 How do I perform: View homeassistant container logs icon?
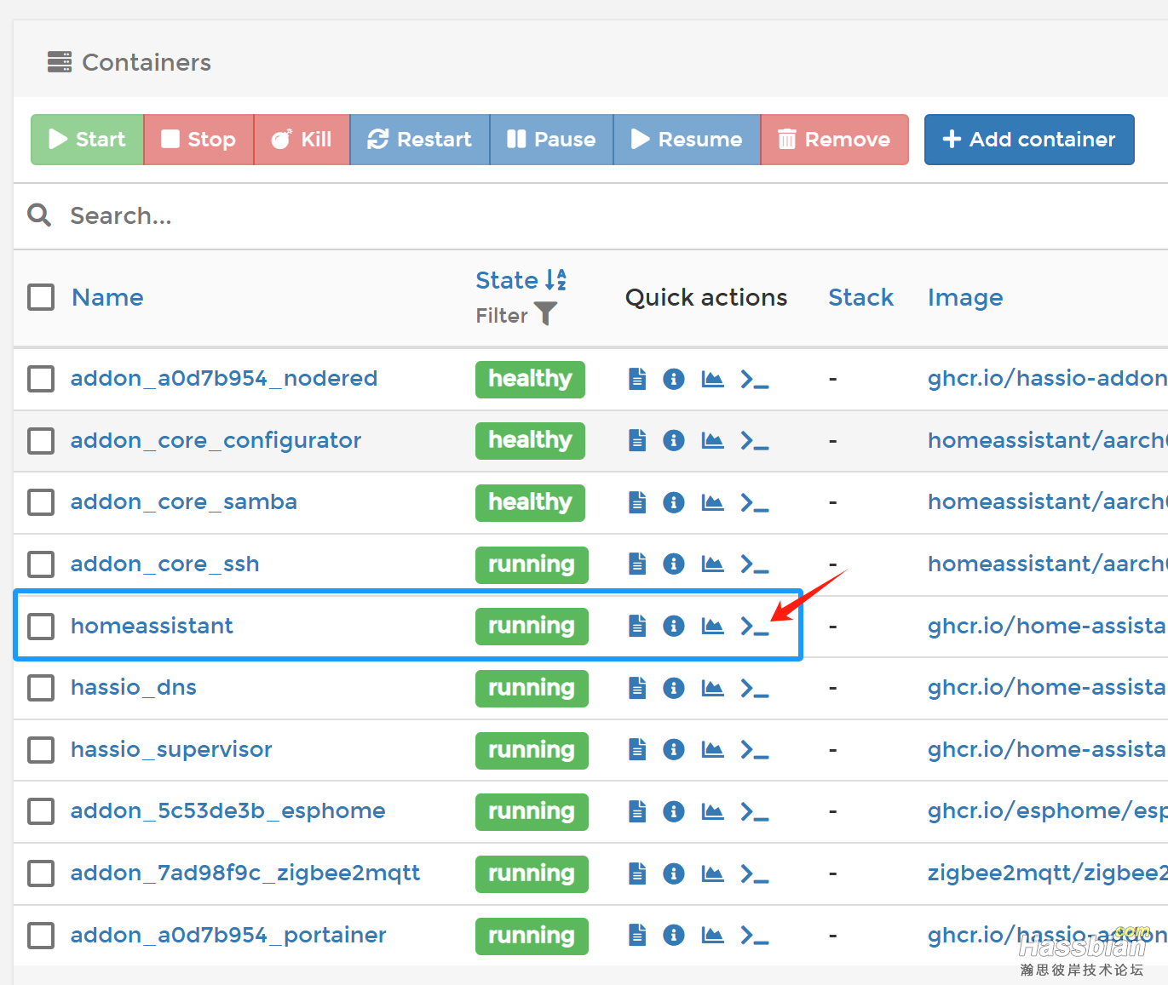pyautogui.click(x=637, y=626)
